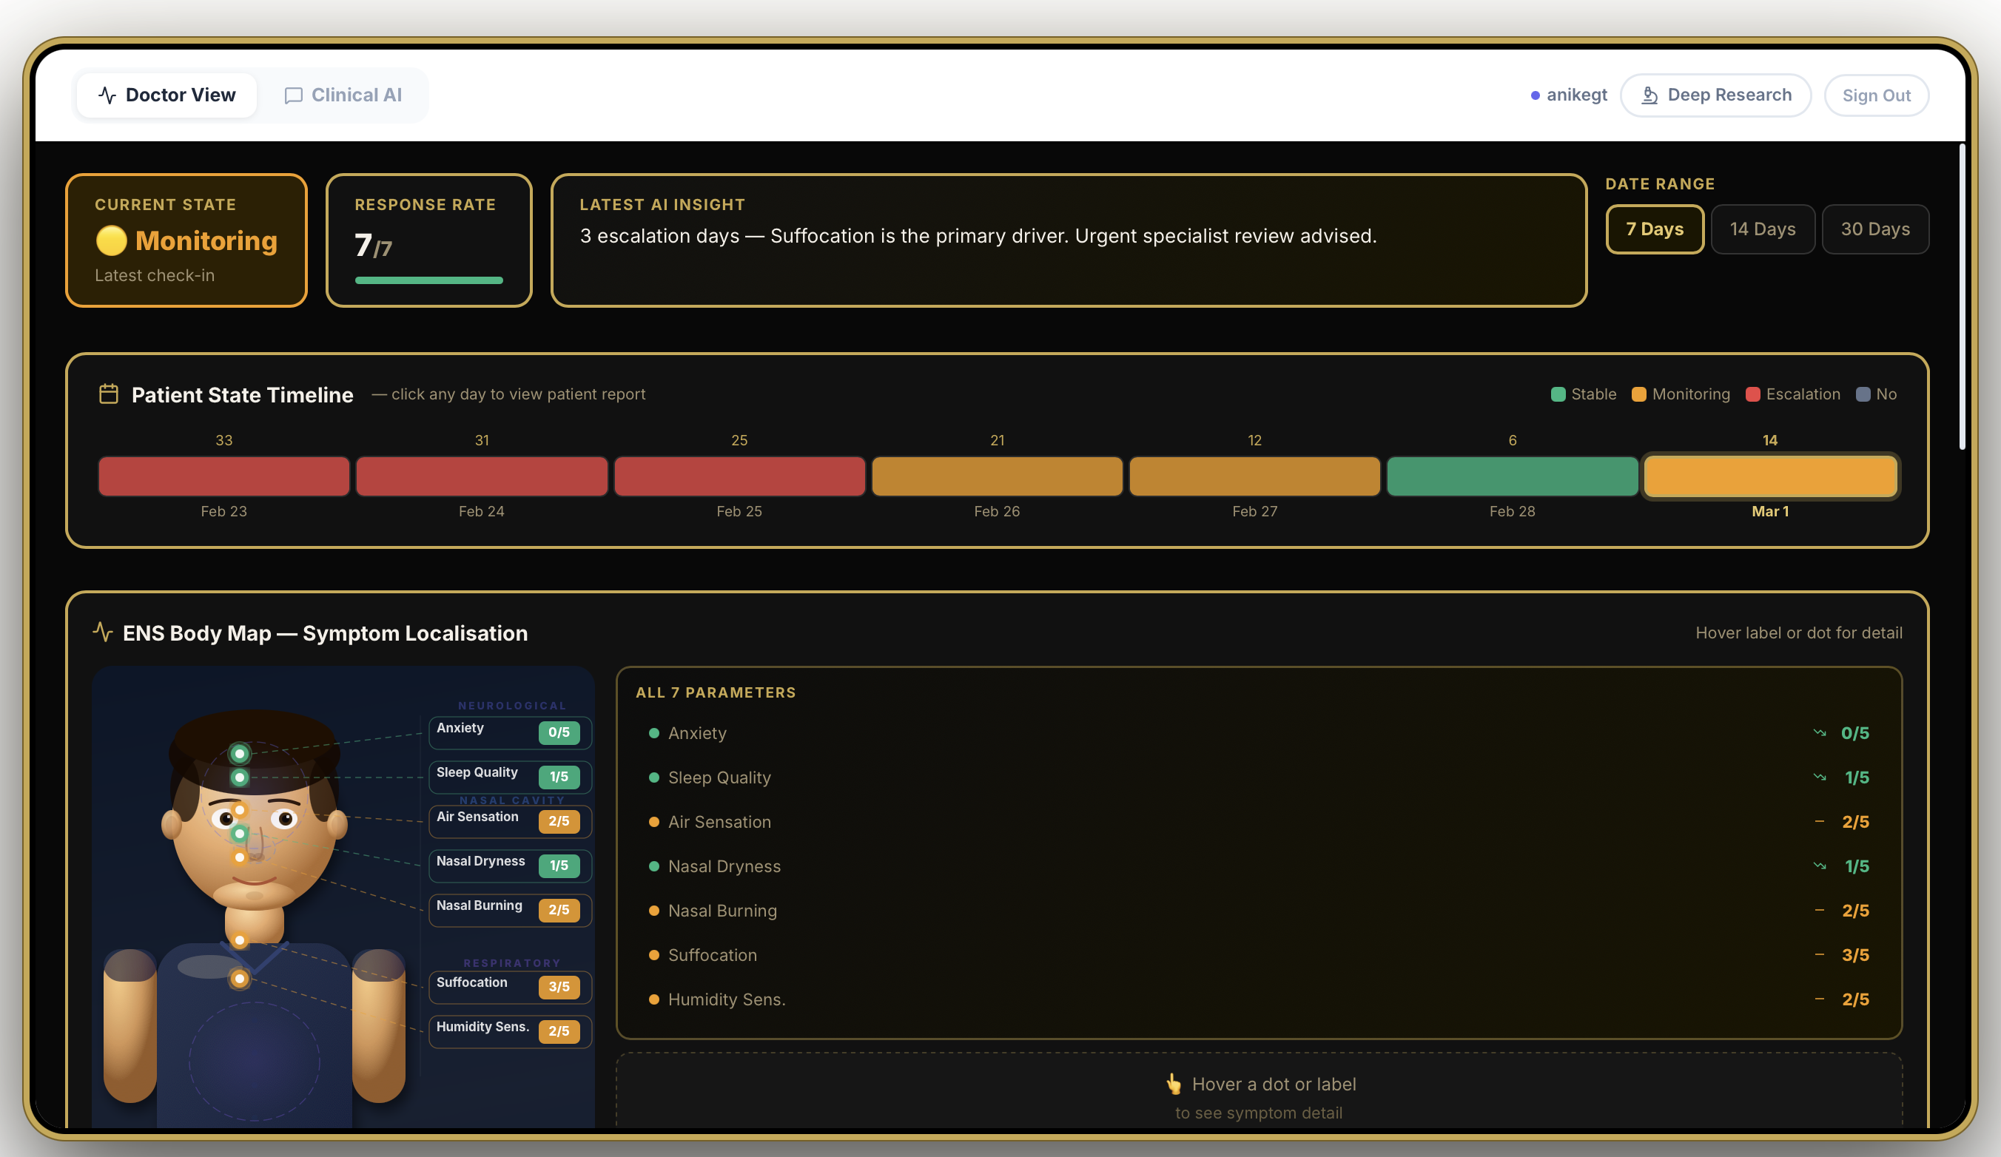
Task: Select the 14 Days date range
Action: [1762, 229]
